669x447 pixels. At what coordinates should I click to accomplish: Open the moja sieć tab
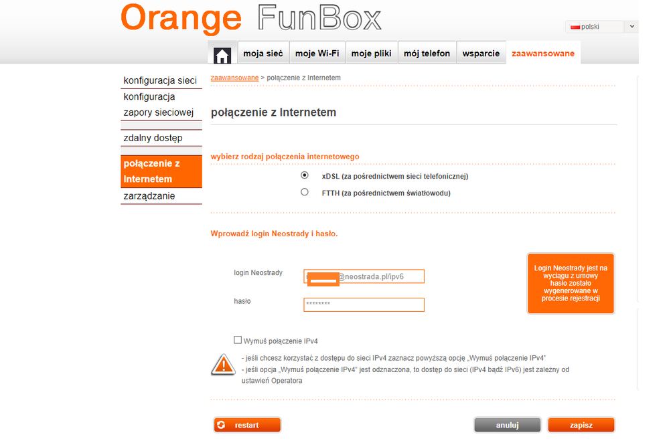point(263,53)
